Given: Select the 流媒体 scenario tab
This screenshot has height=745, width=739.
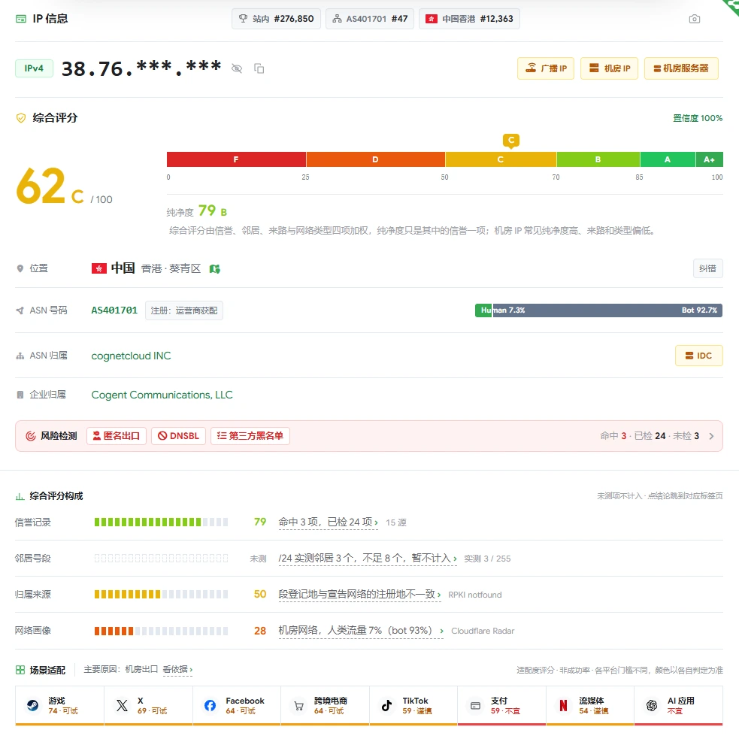Looking at the screenshot, I should click(x=590, y=706).
